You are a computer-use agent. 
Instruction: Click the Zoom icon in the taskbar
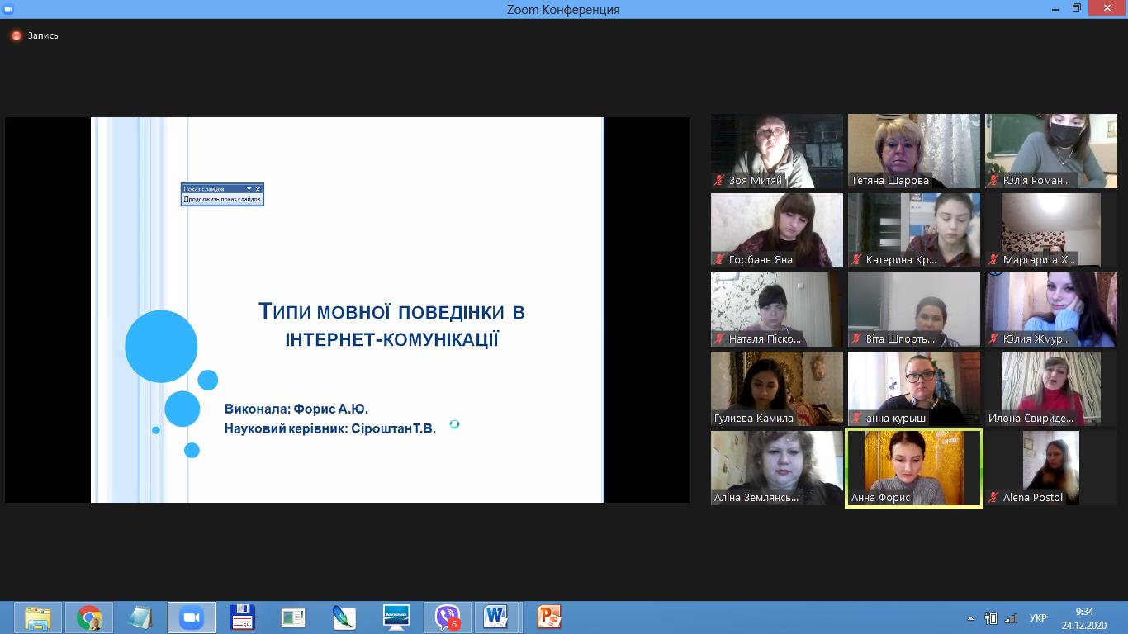pyautogui.click(x=192, y=617)
